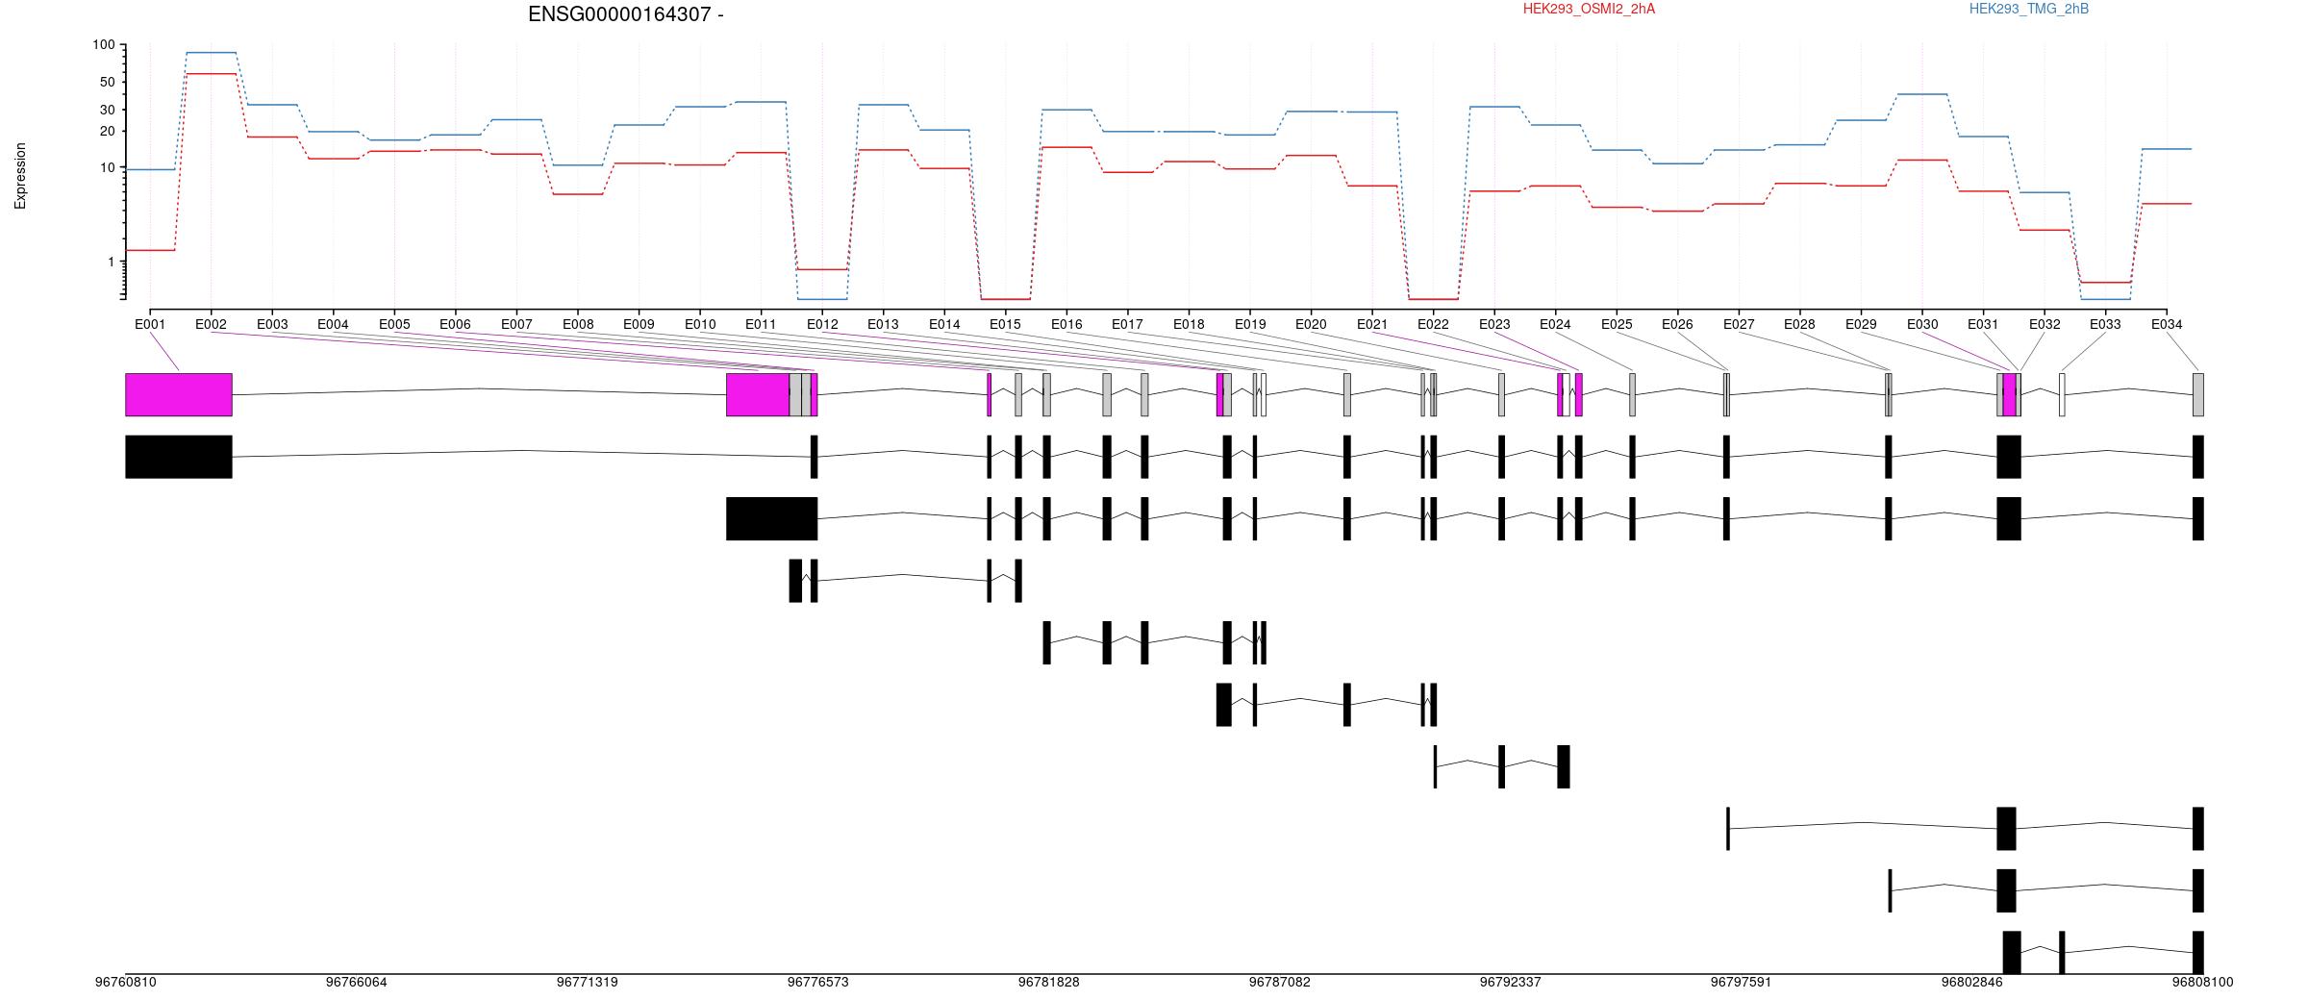This screenshot has height=1000, width=2308.
Task: Click exon label E015
Action: coord(1005,324)
